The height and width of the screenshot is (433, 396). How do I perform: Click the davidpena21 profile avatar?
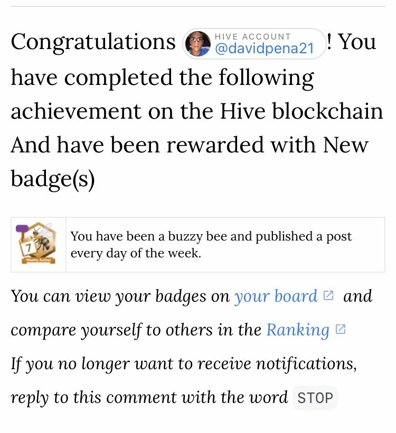pyautogui.click(x=197, y=44)
